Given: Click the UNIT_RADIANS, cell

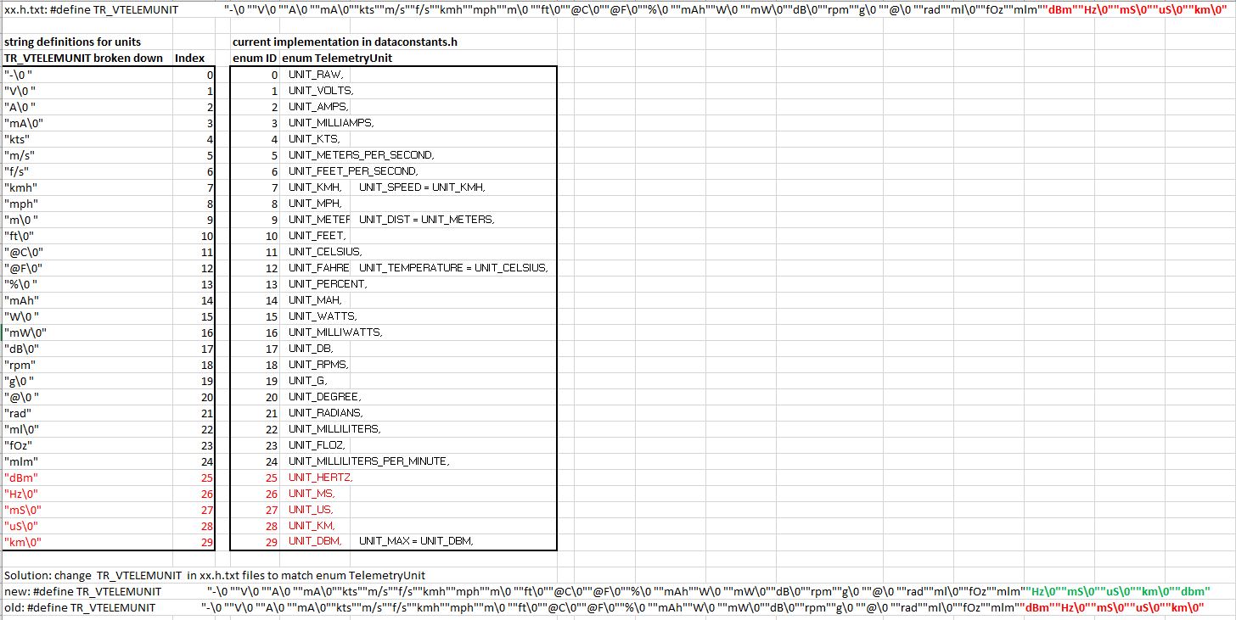Looking at the screenshot, I should 326,413.
